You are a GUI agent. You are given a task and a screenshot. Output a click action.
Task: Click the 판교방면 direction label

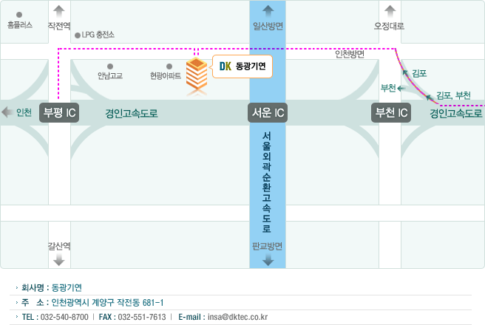point(267,246)
